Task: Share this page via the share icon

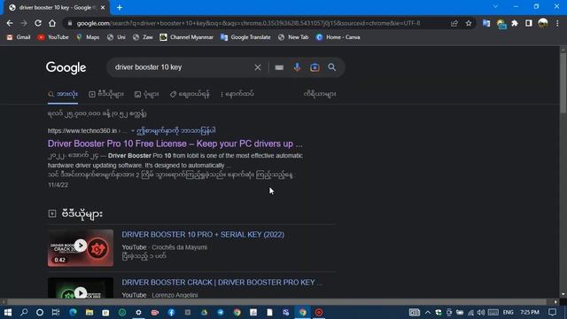Action: point(454,23)
